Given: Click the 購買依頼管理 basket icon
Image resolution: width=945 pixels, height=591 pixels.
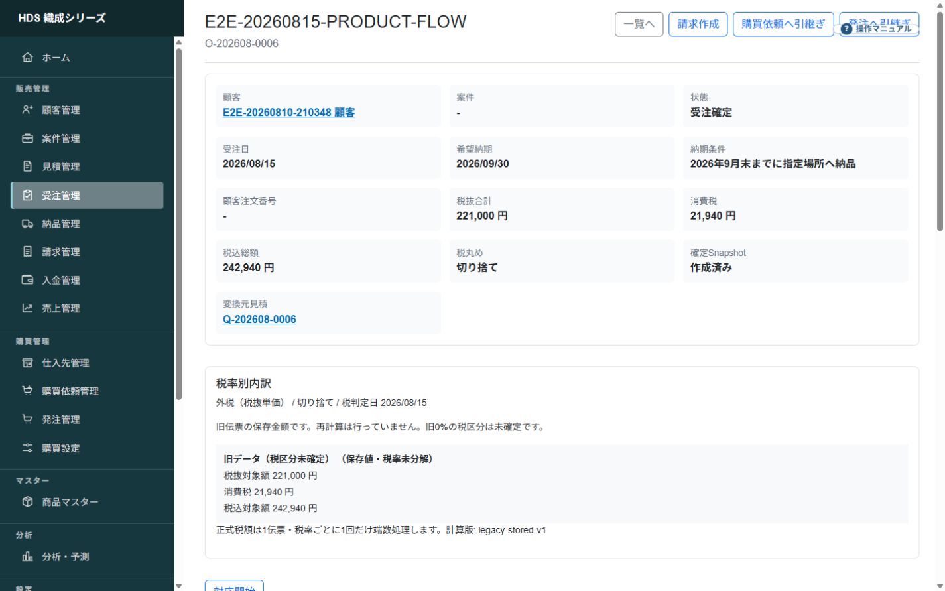Looking at the screenshot, I should click(x=27, y=391).
